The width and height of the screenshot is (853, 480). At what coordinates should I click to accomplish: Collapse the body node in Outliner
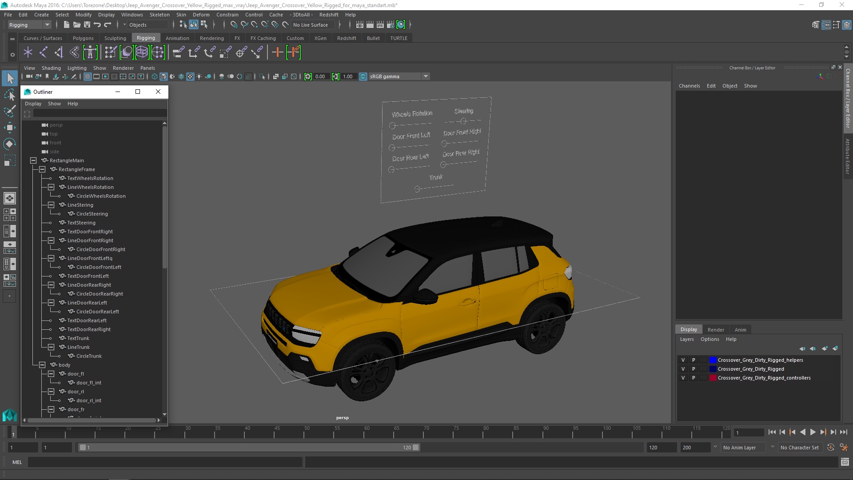click(42, 365)
